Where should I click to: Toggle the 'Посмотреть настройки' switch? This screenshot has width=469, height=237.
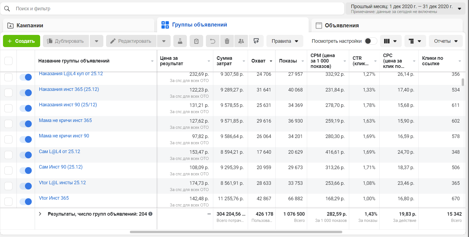[x=371, y=41]
